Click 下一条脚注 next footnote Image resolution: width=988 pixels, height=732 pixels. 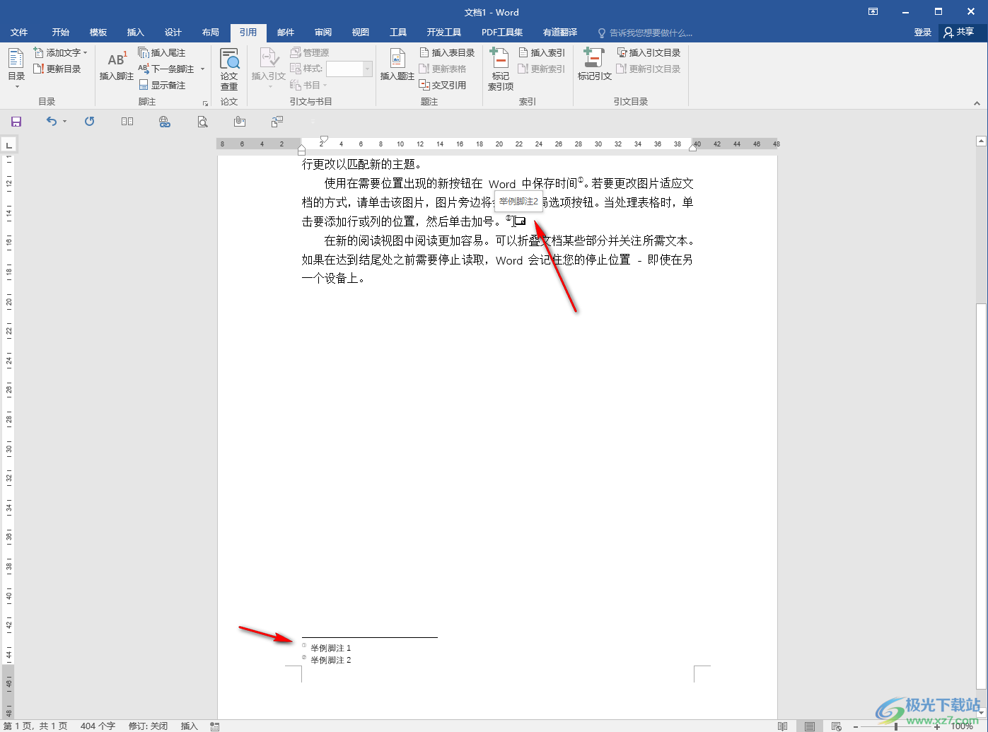point(166,69)
